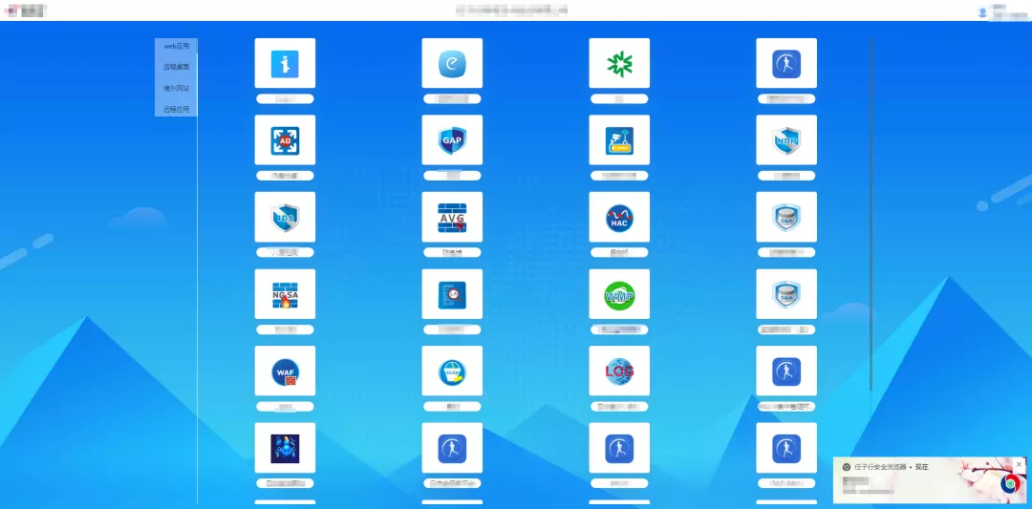Open the 境外网站 sidebar category

coord(176,88)
